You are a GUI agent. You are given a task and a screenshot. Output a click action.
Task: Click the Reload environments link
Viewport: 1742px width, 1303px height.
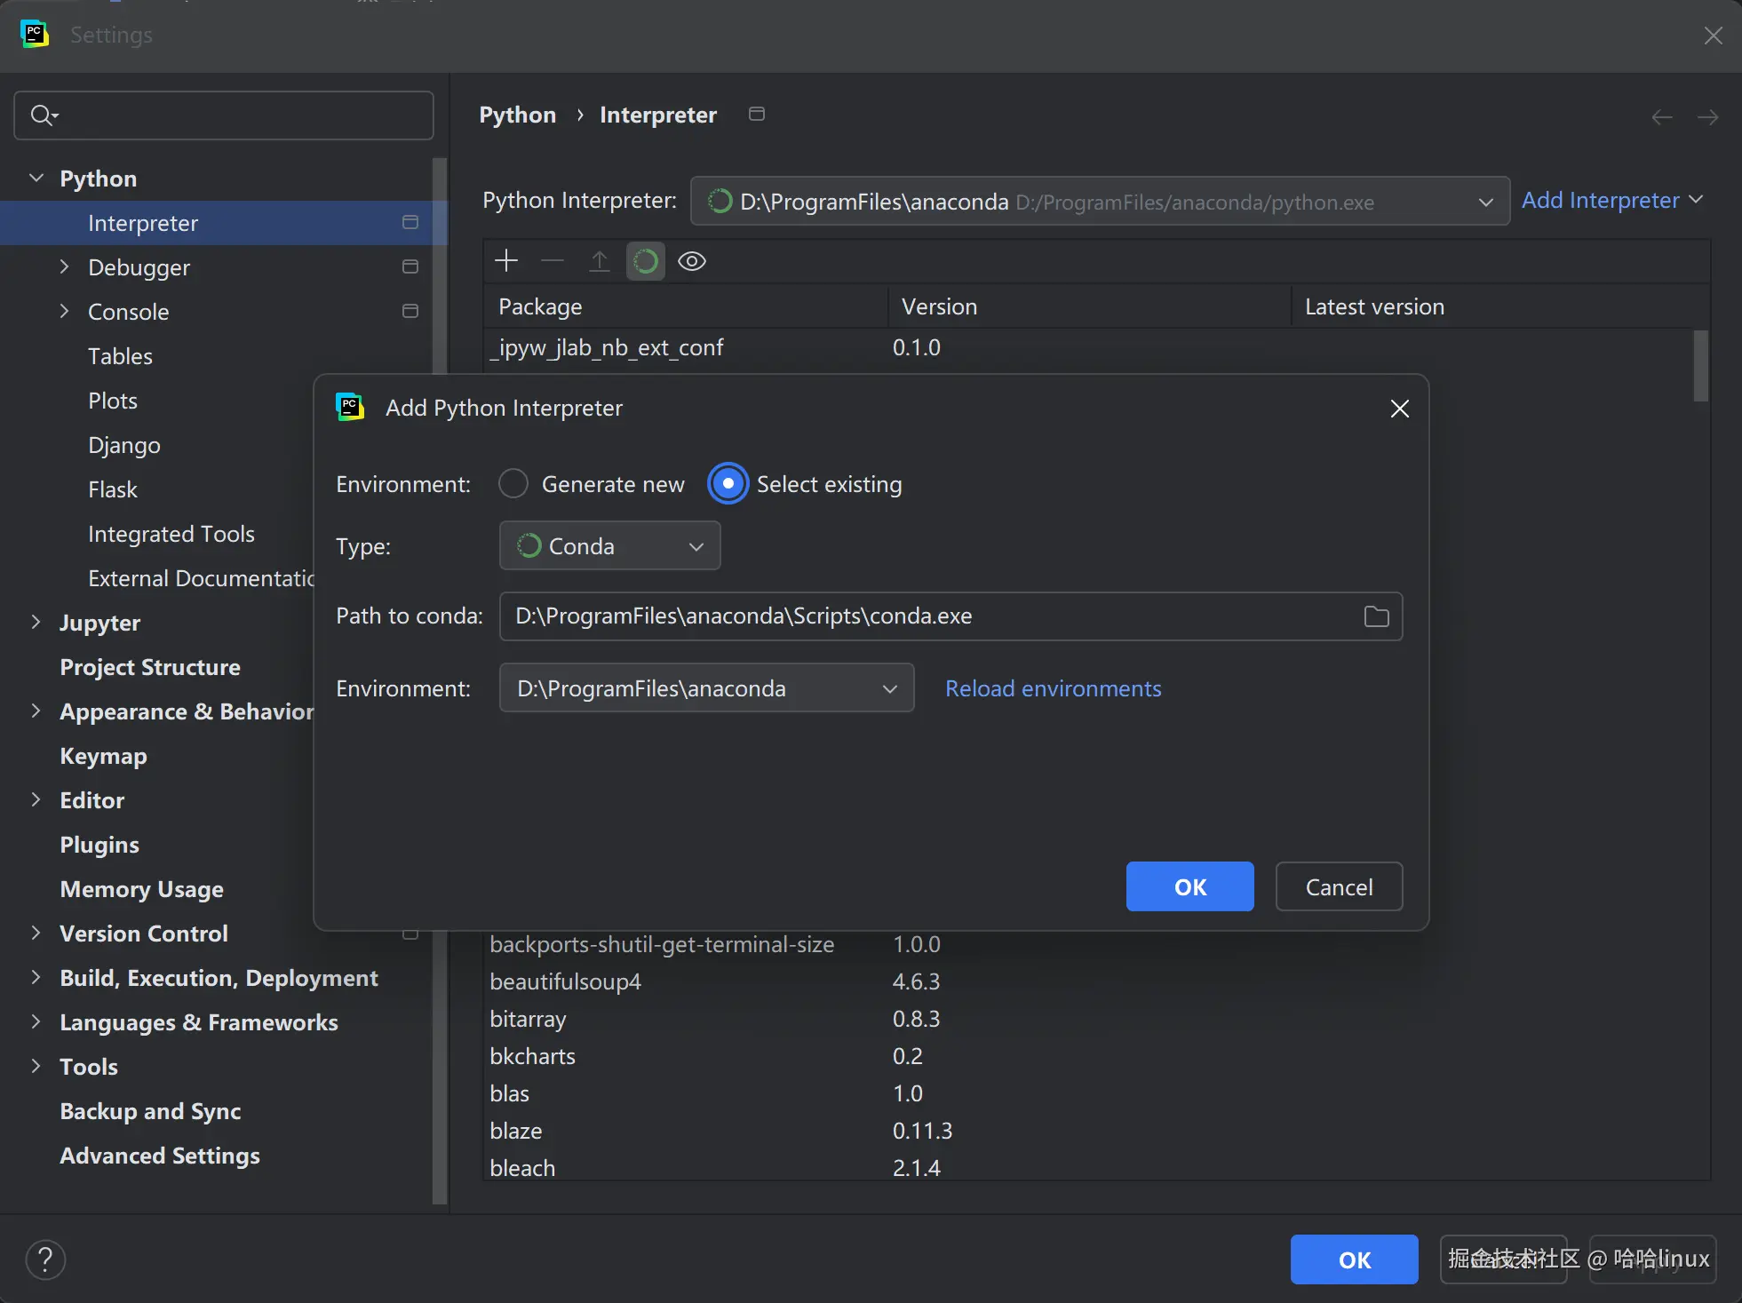coord(1053,688)
